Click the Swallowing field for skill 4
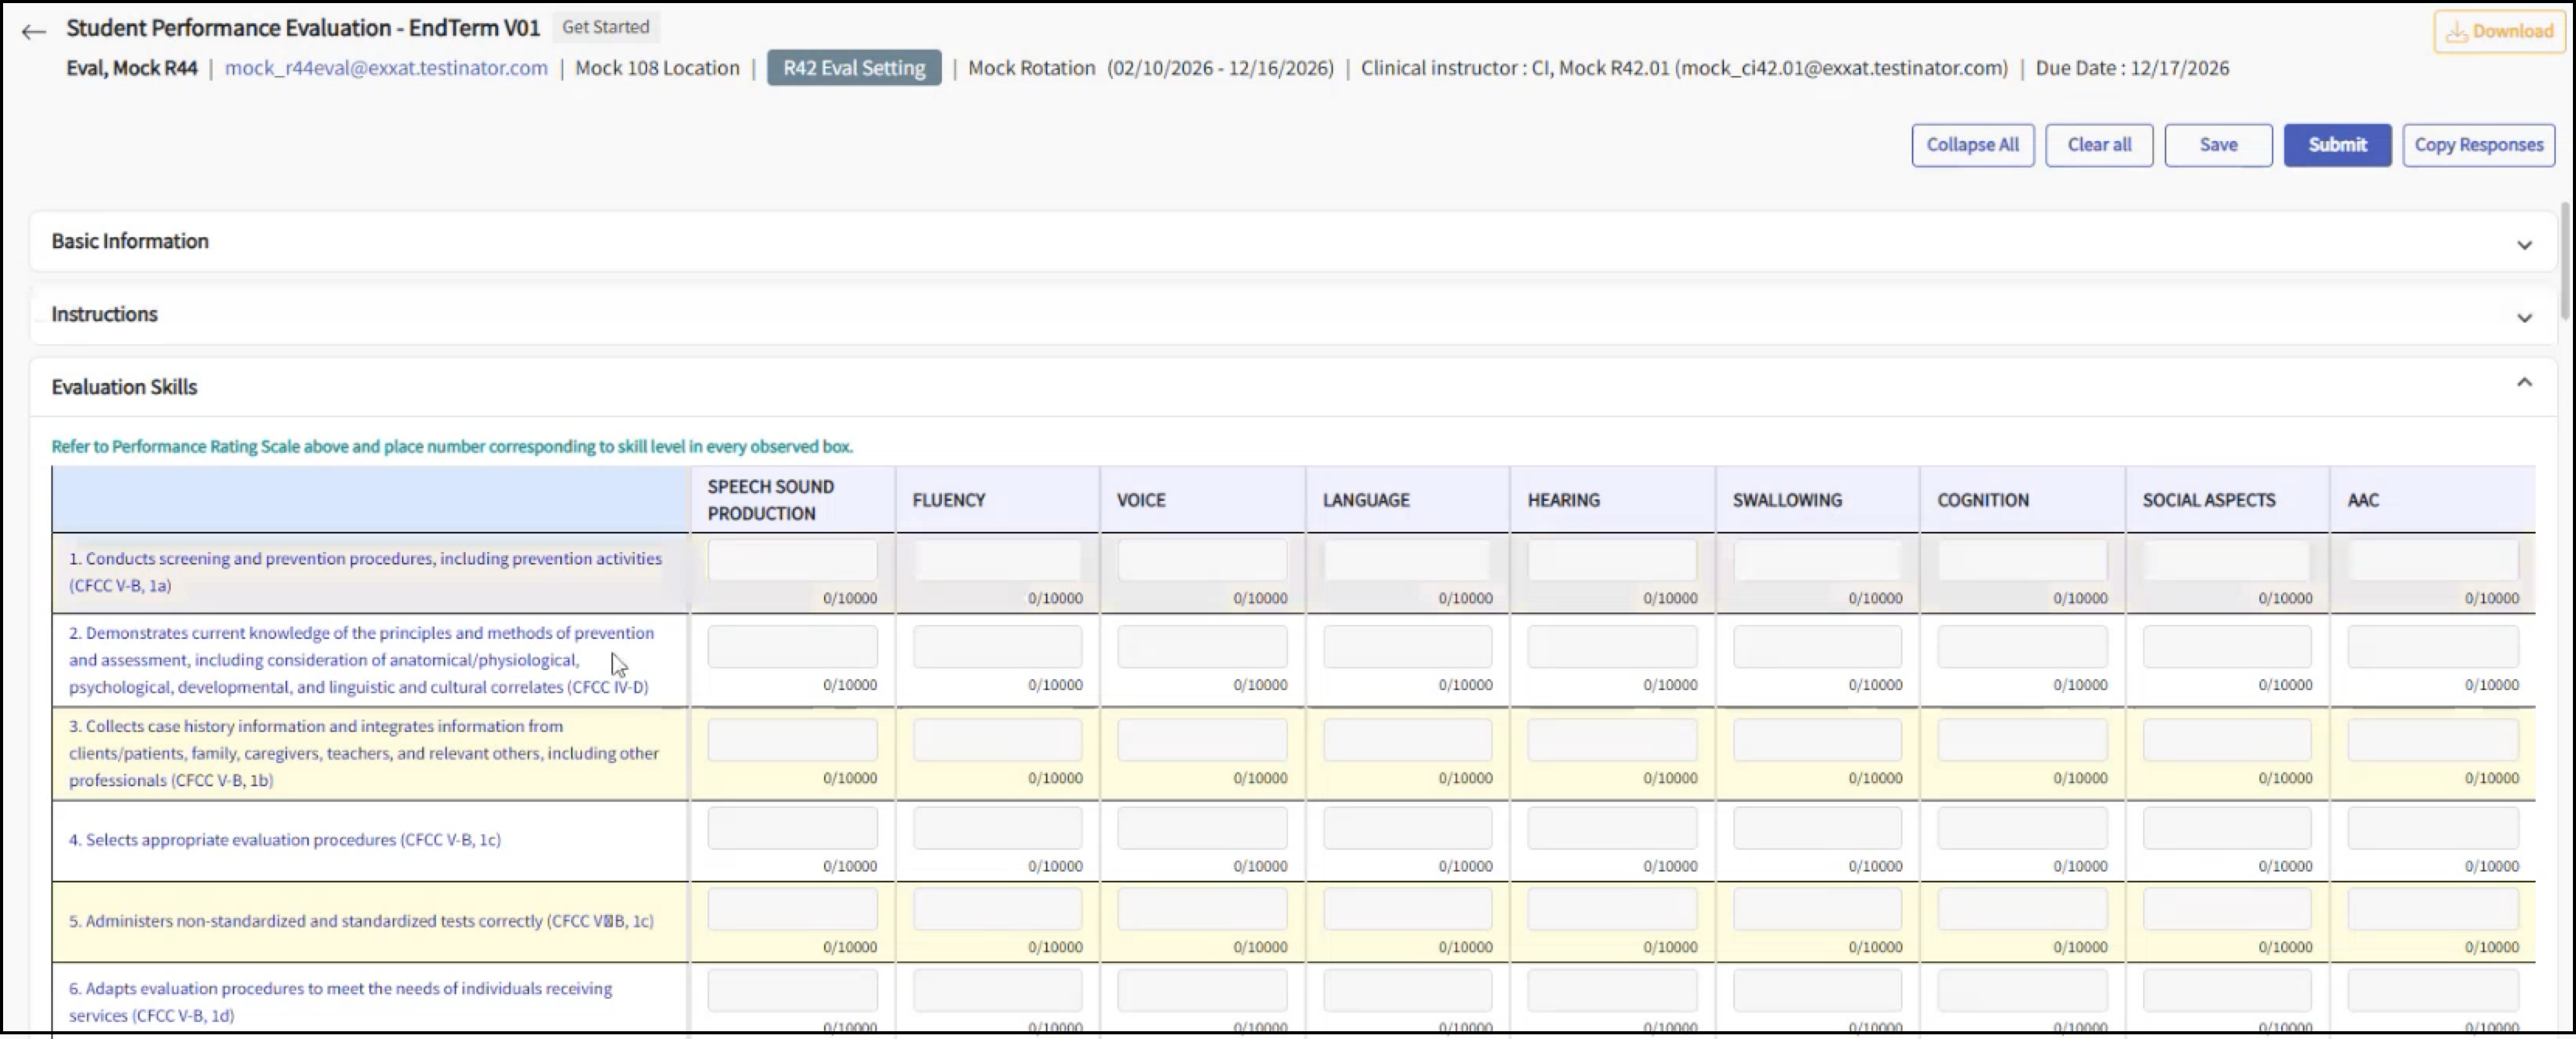Viewport: 2576px width, 1039px height. 1817,828
